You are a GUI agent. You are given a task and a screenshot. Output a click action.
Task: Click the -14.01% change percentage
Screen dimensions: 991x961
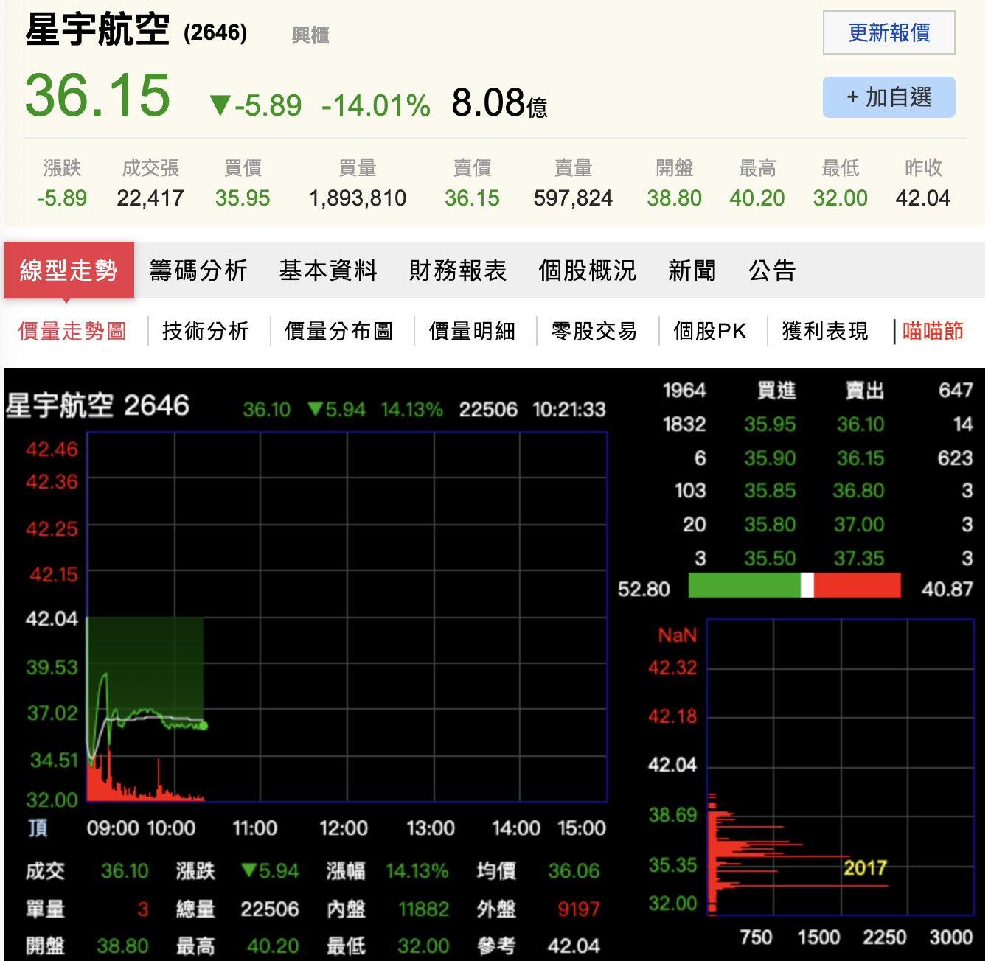coord(376,105)
